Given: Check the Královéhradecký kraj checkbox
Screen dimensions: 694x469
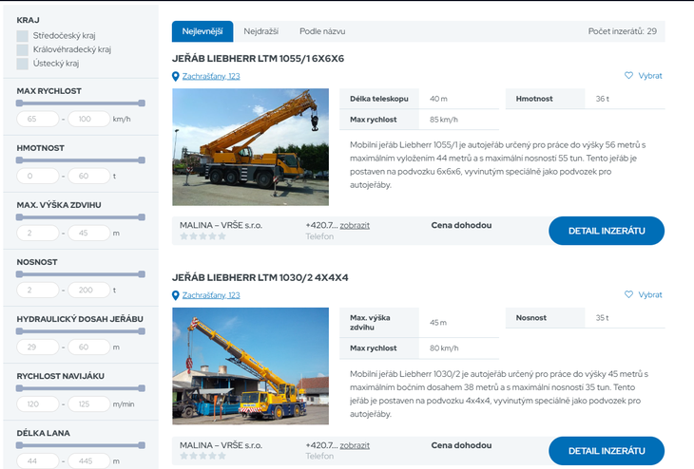Looking at the screenshot, I should [23, 49].
